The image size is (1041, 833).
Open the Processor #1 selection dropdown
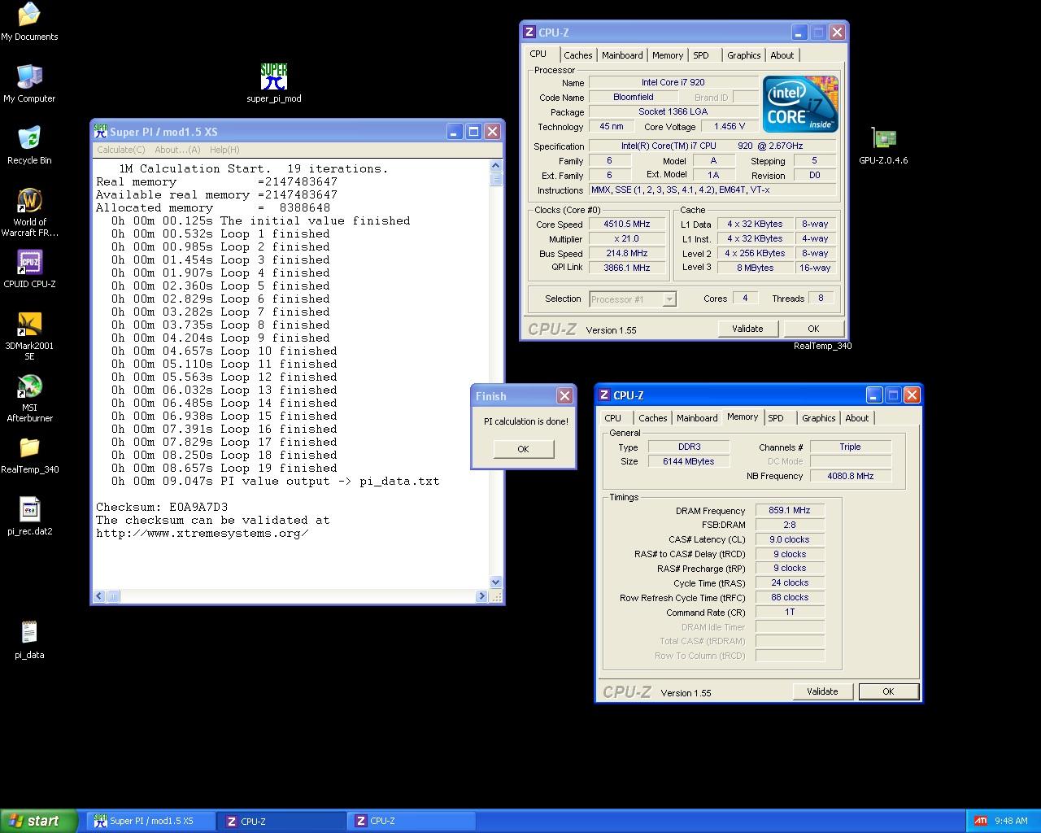click(x=633, y=299)
